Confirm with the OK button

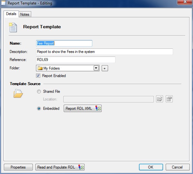coord(151,167)
